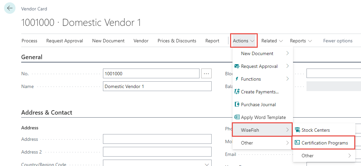
Task: Expand the WiseFish submenu
Action: [x=262, y=130]
